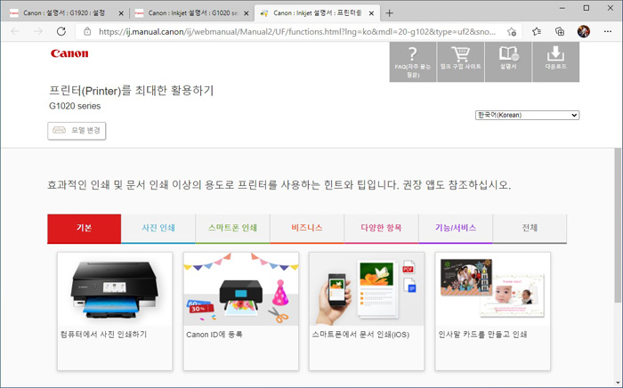Minimize the browser window
The image size is (623, 388).
(562, 8)
